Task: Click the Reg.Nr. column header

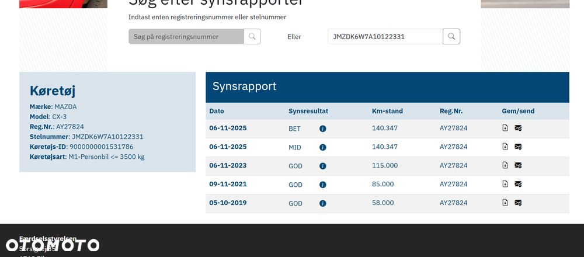Action: click(x=451, y=111)
